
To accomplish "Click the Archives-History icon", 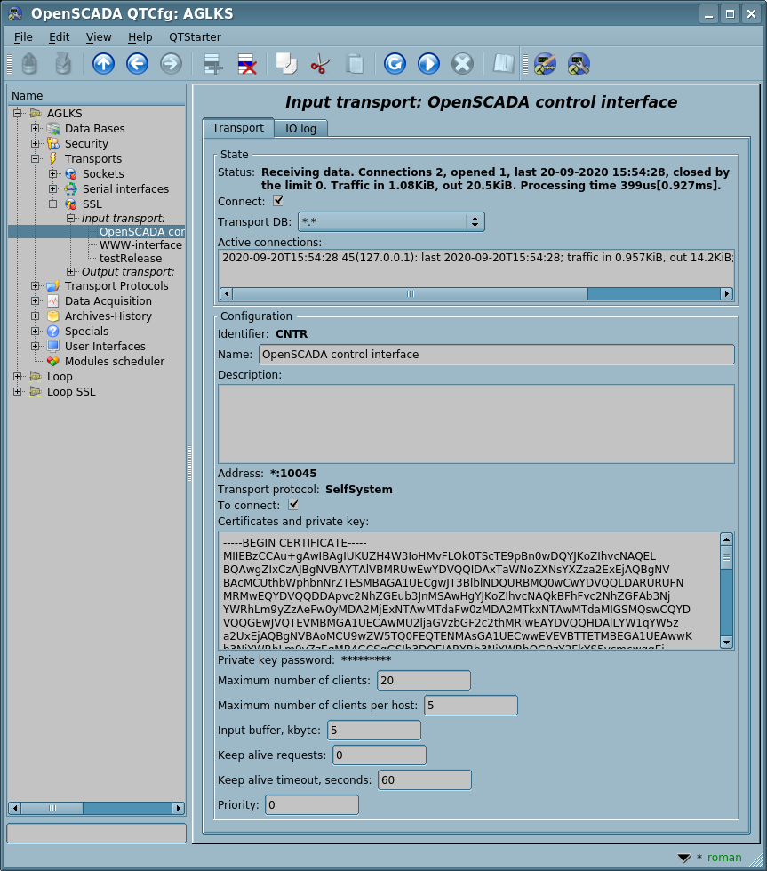I will 53,316.
